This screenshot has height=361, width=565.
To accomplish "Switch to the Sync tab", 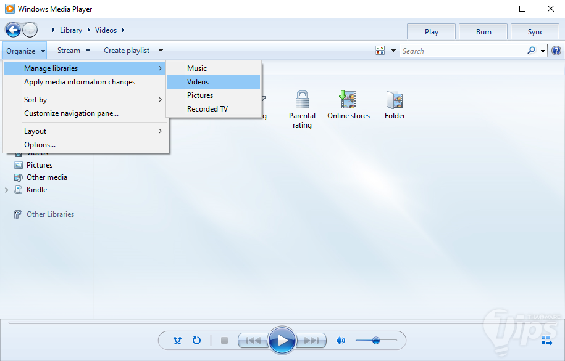I will [535, 32].
